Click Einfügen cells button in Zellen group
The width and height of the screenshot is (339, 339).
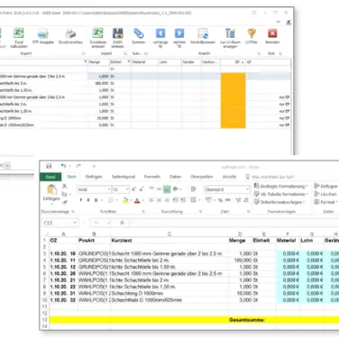pos(325,186)
